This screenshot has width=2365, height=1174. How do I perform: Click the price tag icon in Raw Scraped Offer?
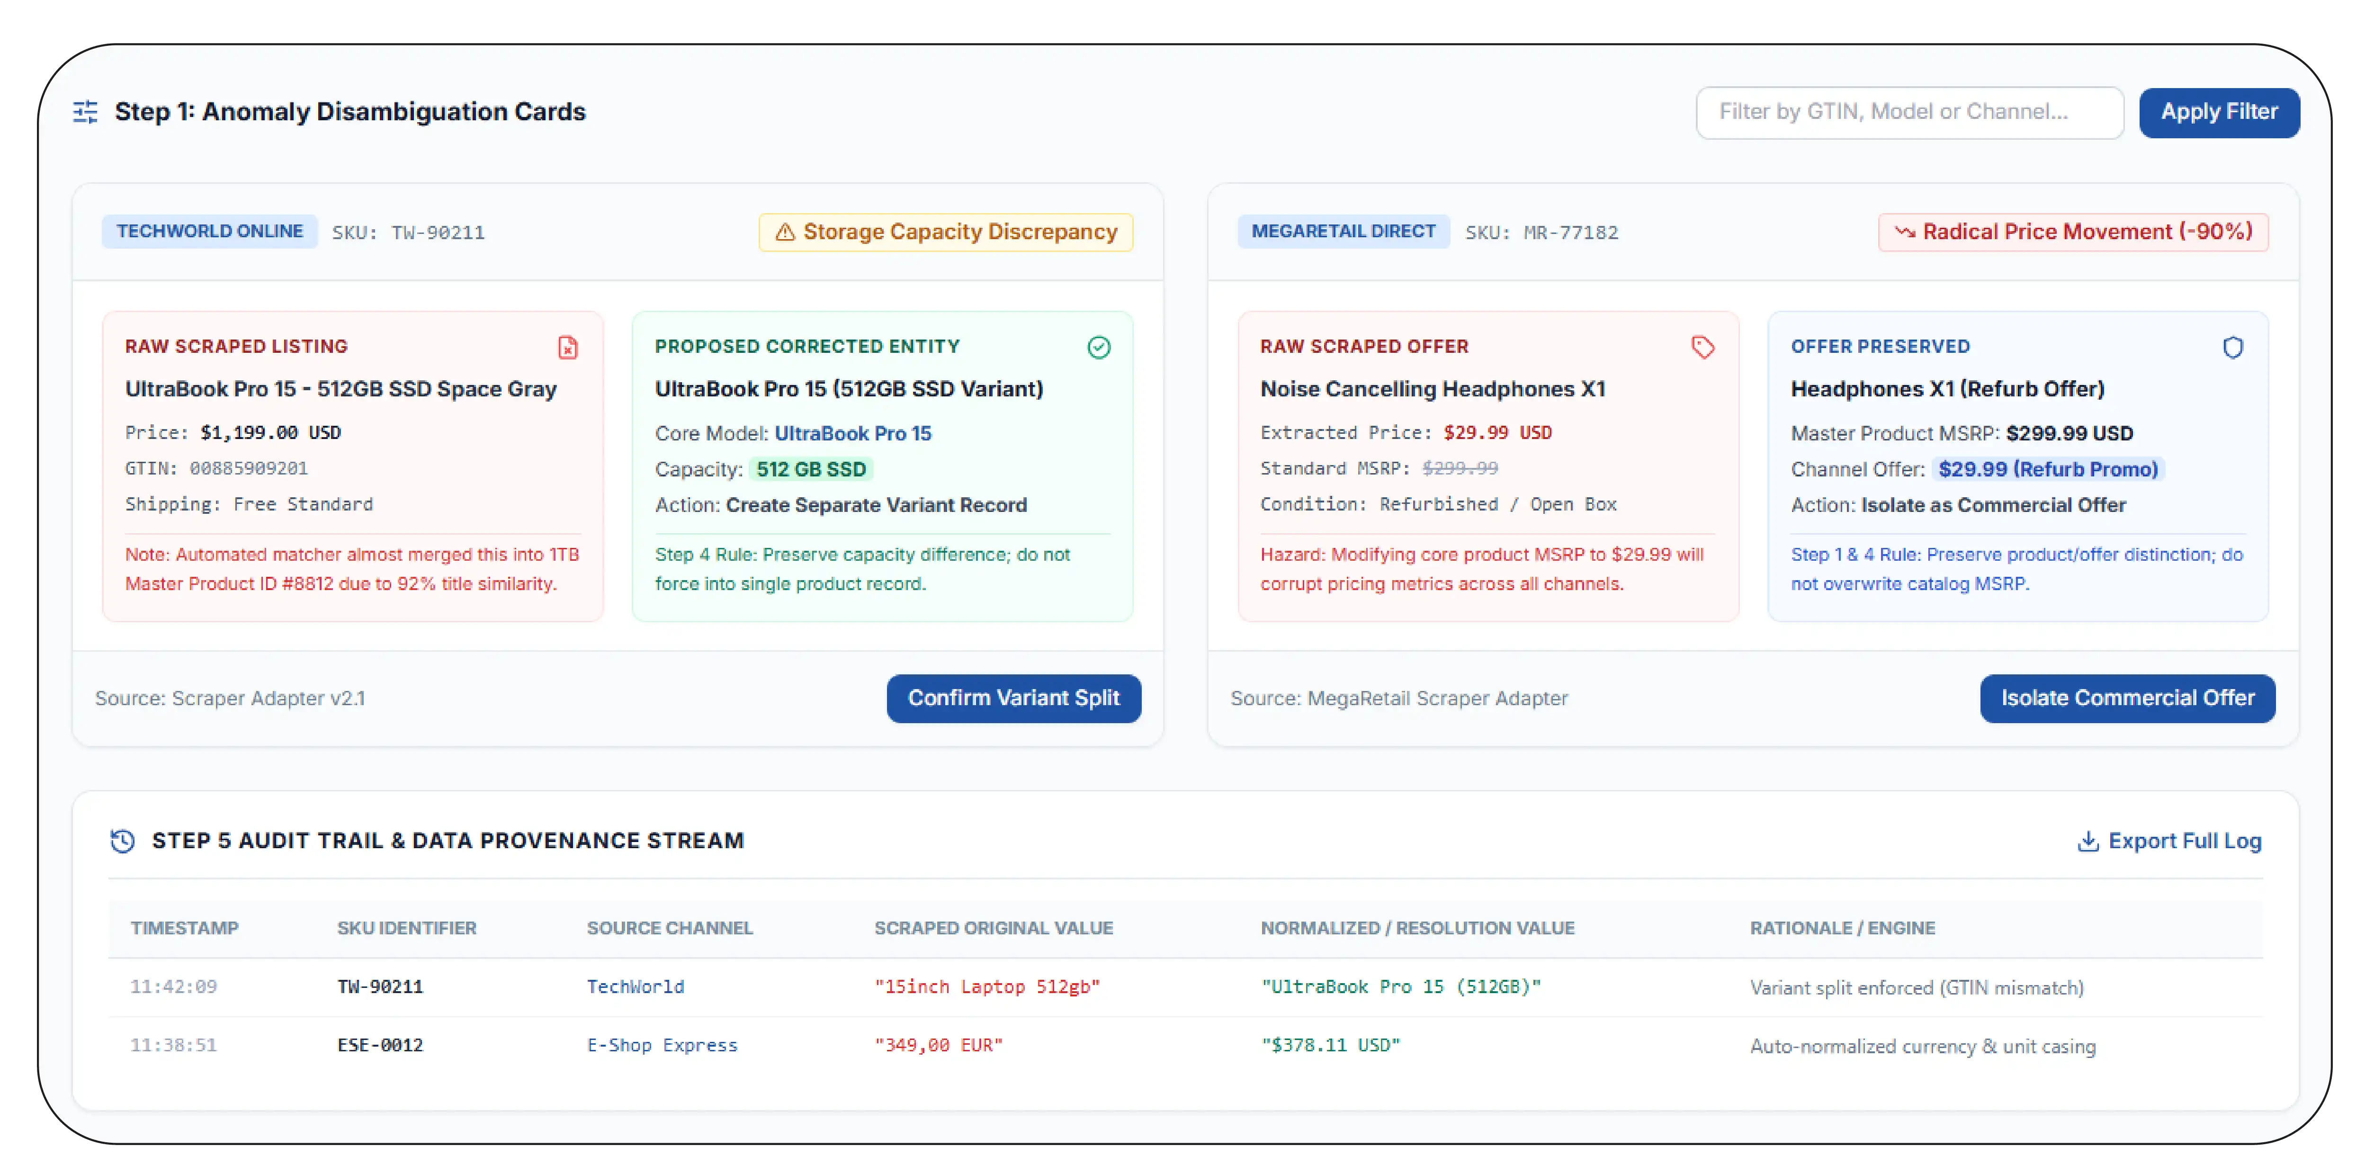(1703, 347)
